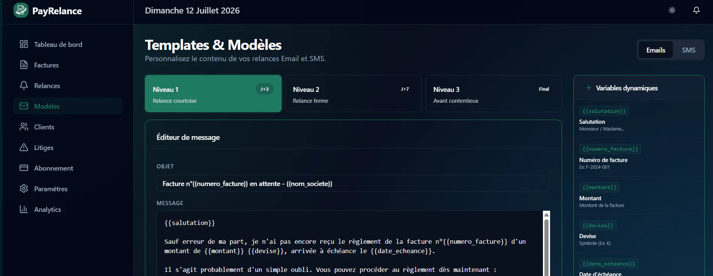Go to Factures page
Screen dimensions: 713x276
[x=68, y=65]
